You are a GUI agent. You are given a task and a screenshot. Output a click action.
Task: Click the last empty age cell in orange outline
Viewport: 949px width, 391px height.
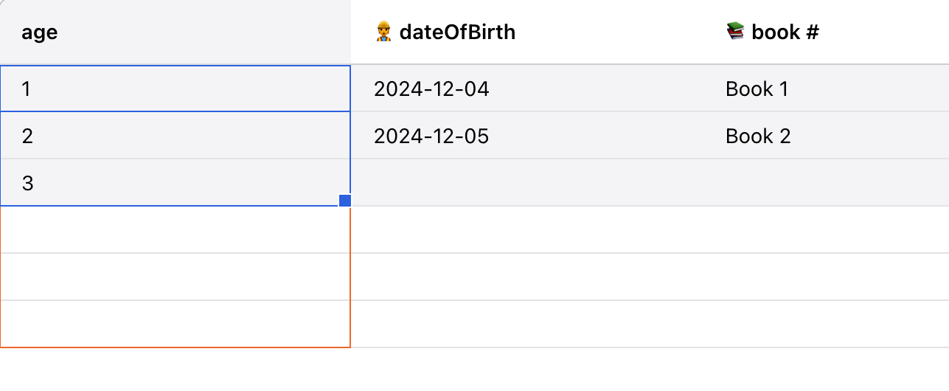(175, 324)
